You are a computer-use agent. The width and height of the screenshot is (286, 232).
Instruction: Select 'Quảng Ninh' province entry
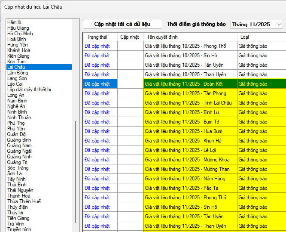click(x=19, y=157)
